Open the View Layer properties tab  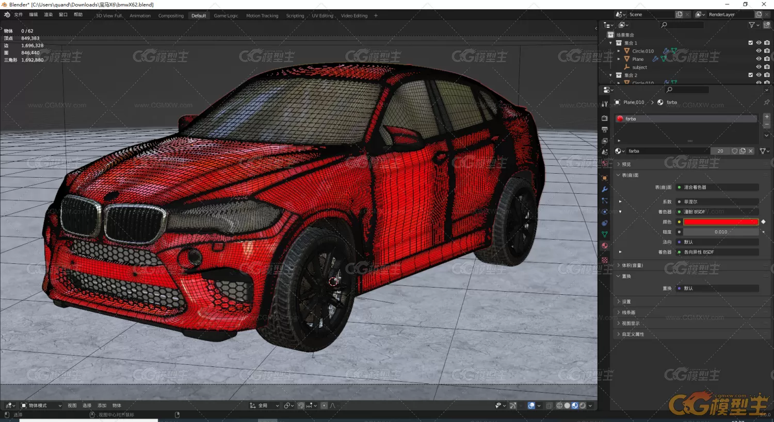pos(604,141)
